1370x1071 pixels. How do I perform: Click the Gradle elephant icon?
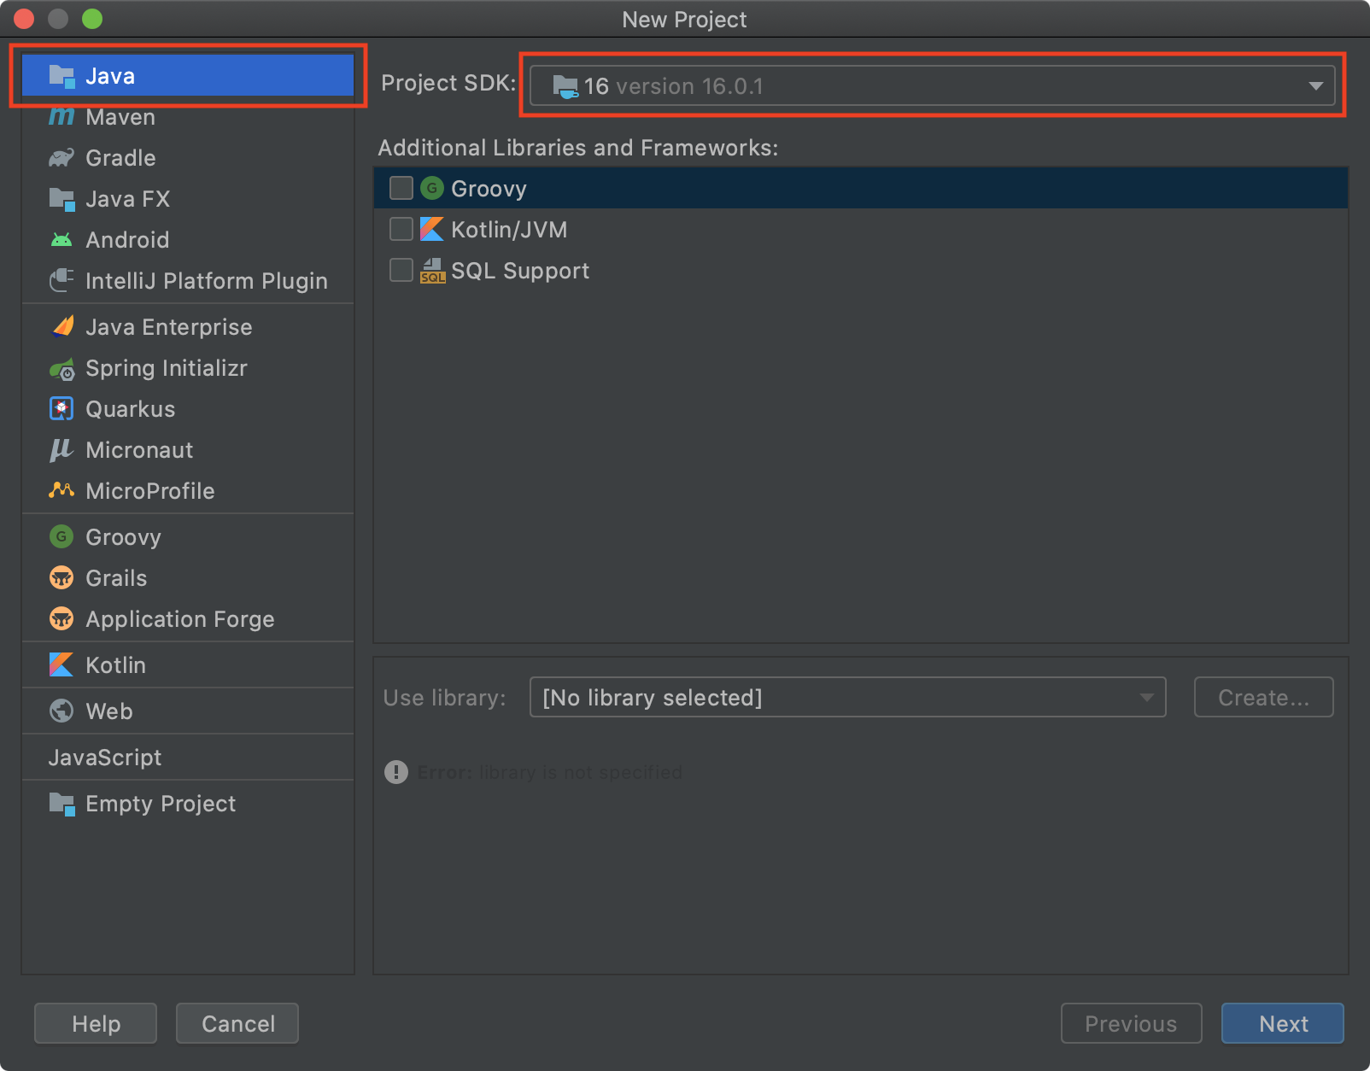coord(61,158)
